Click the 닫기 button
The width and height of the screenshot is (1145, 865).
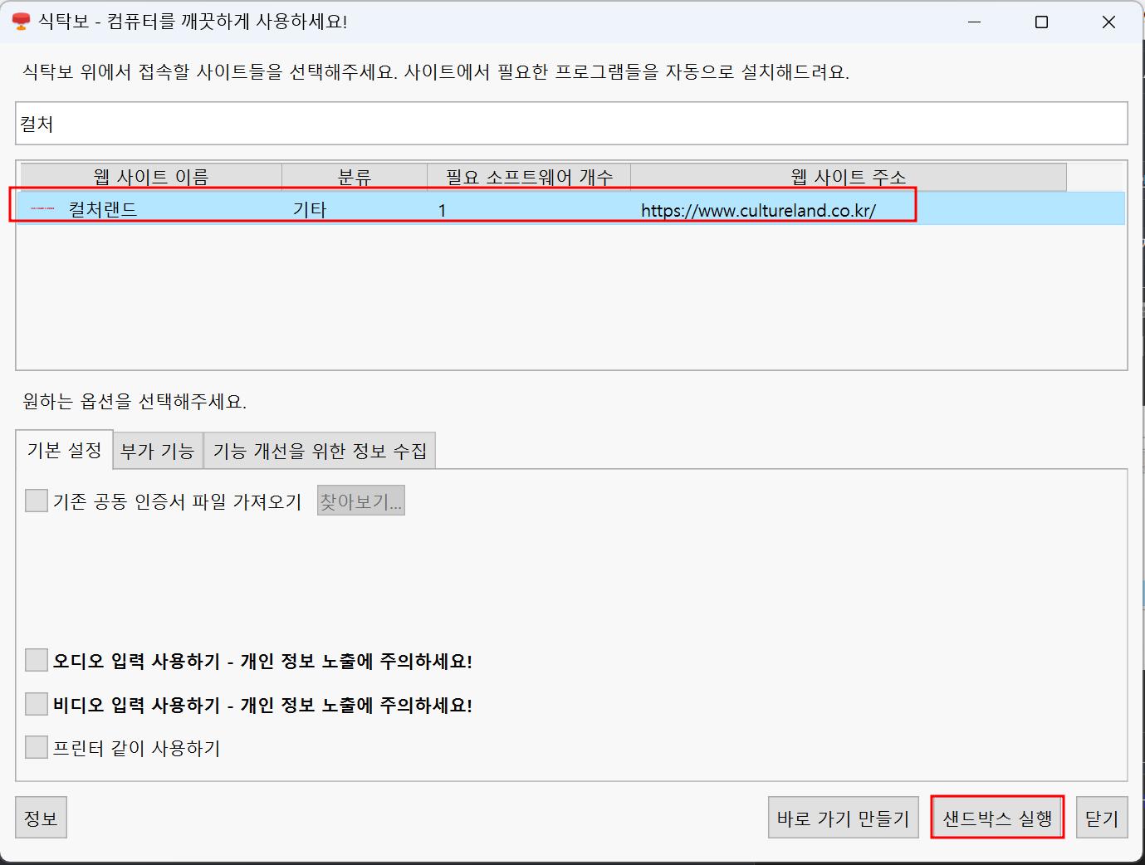(1102, 818)
